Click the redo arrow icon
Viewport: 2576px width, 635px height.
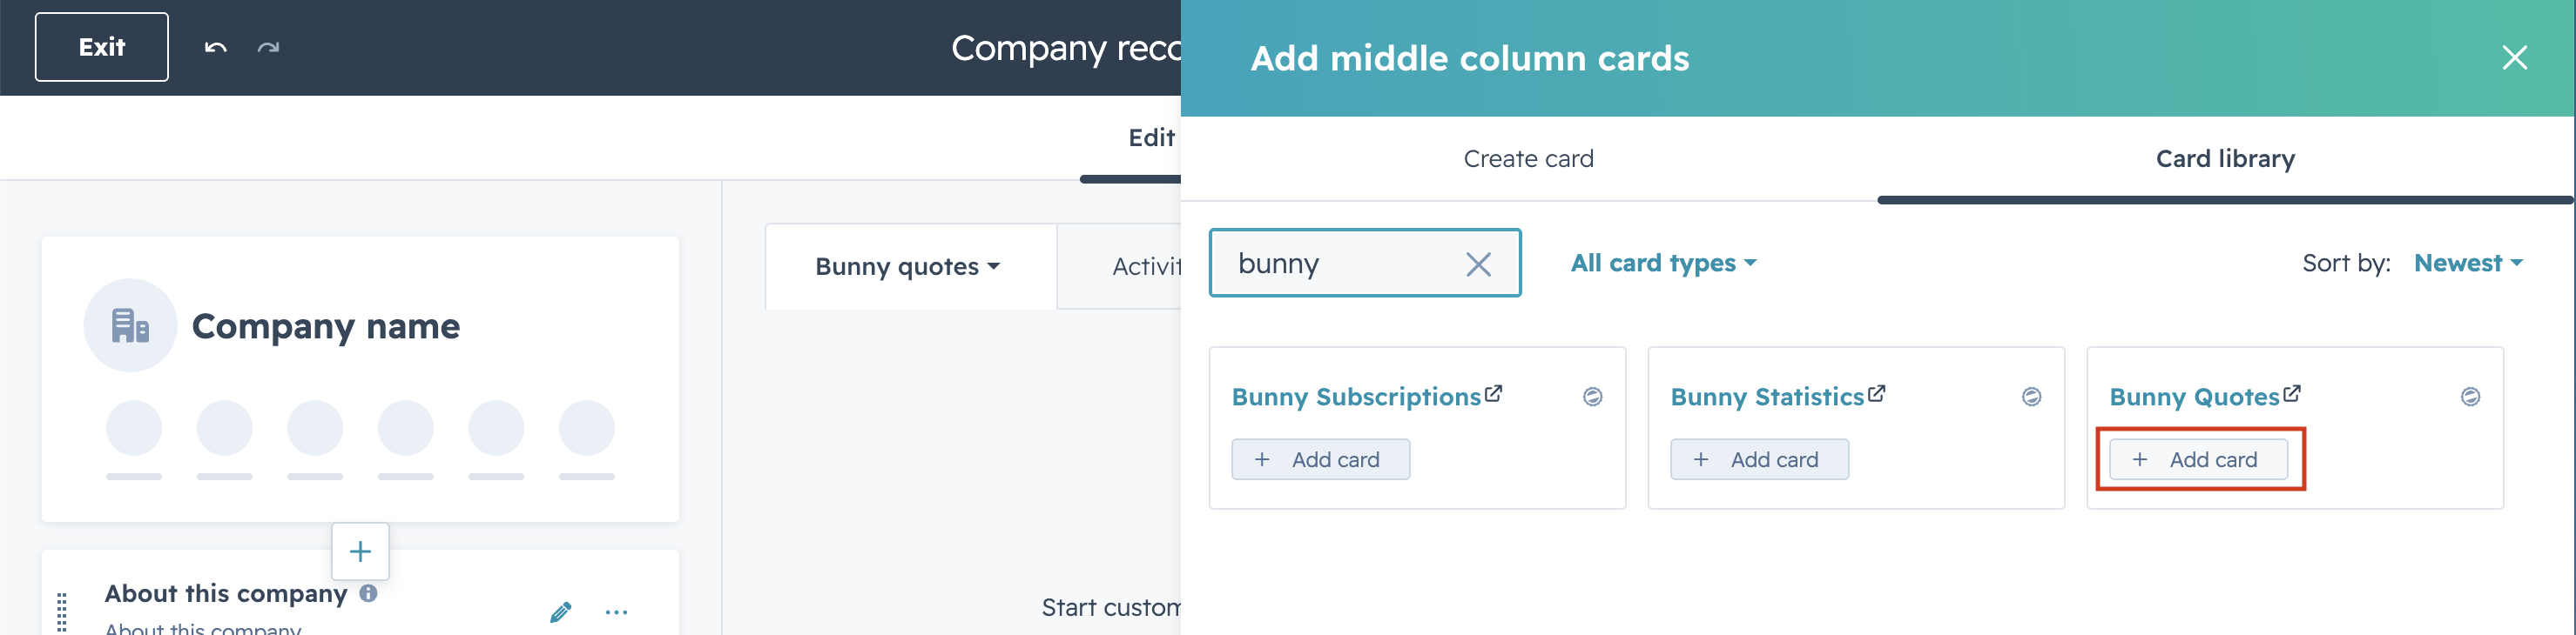(268, 47)
